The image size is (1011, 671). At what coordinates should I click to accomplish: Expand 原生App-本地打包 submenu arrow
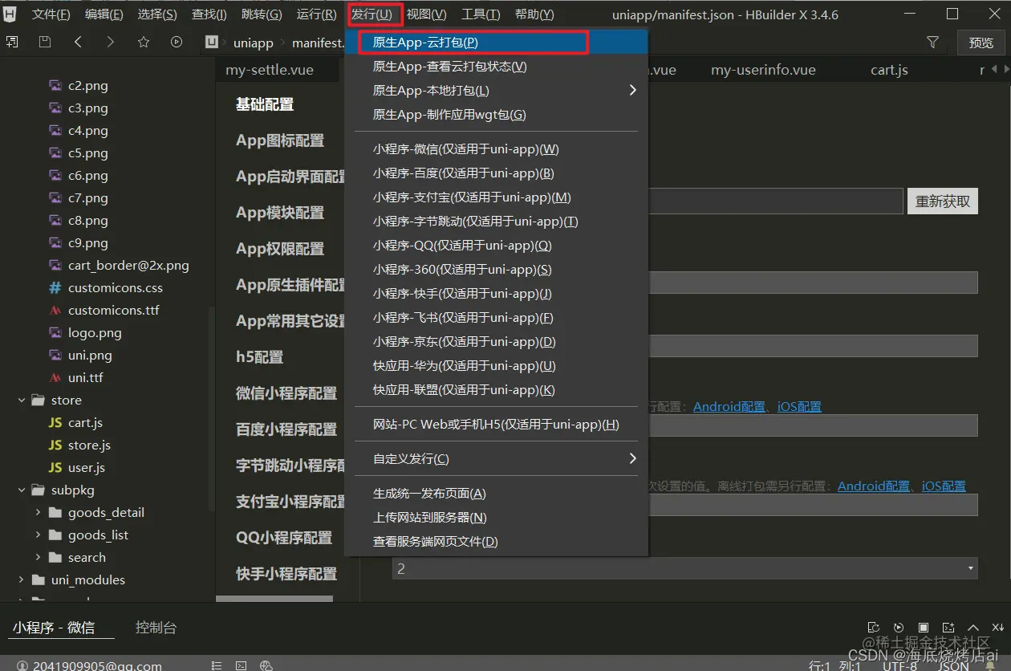coord(632,90)
